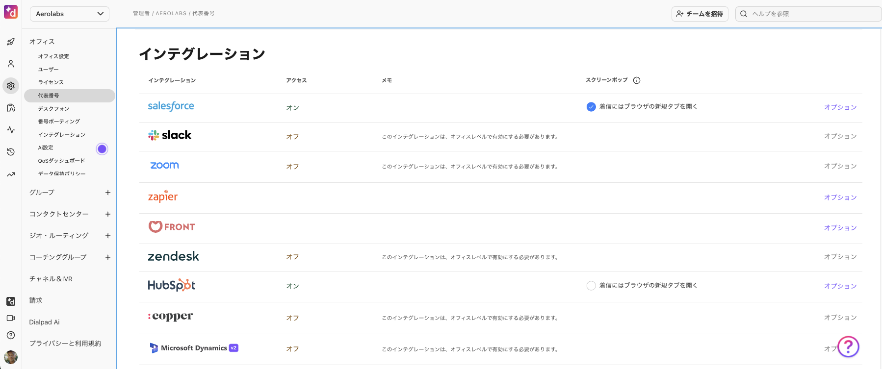Screen dimensions: 882x369
Task: Expand the グループ section with plus
Action: coord(108,193)
